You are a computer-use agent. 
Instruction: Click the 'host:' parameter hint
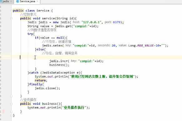coord(76,22)
